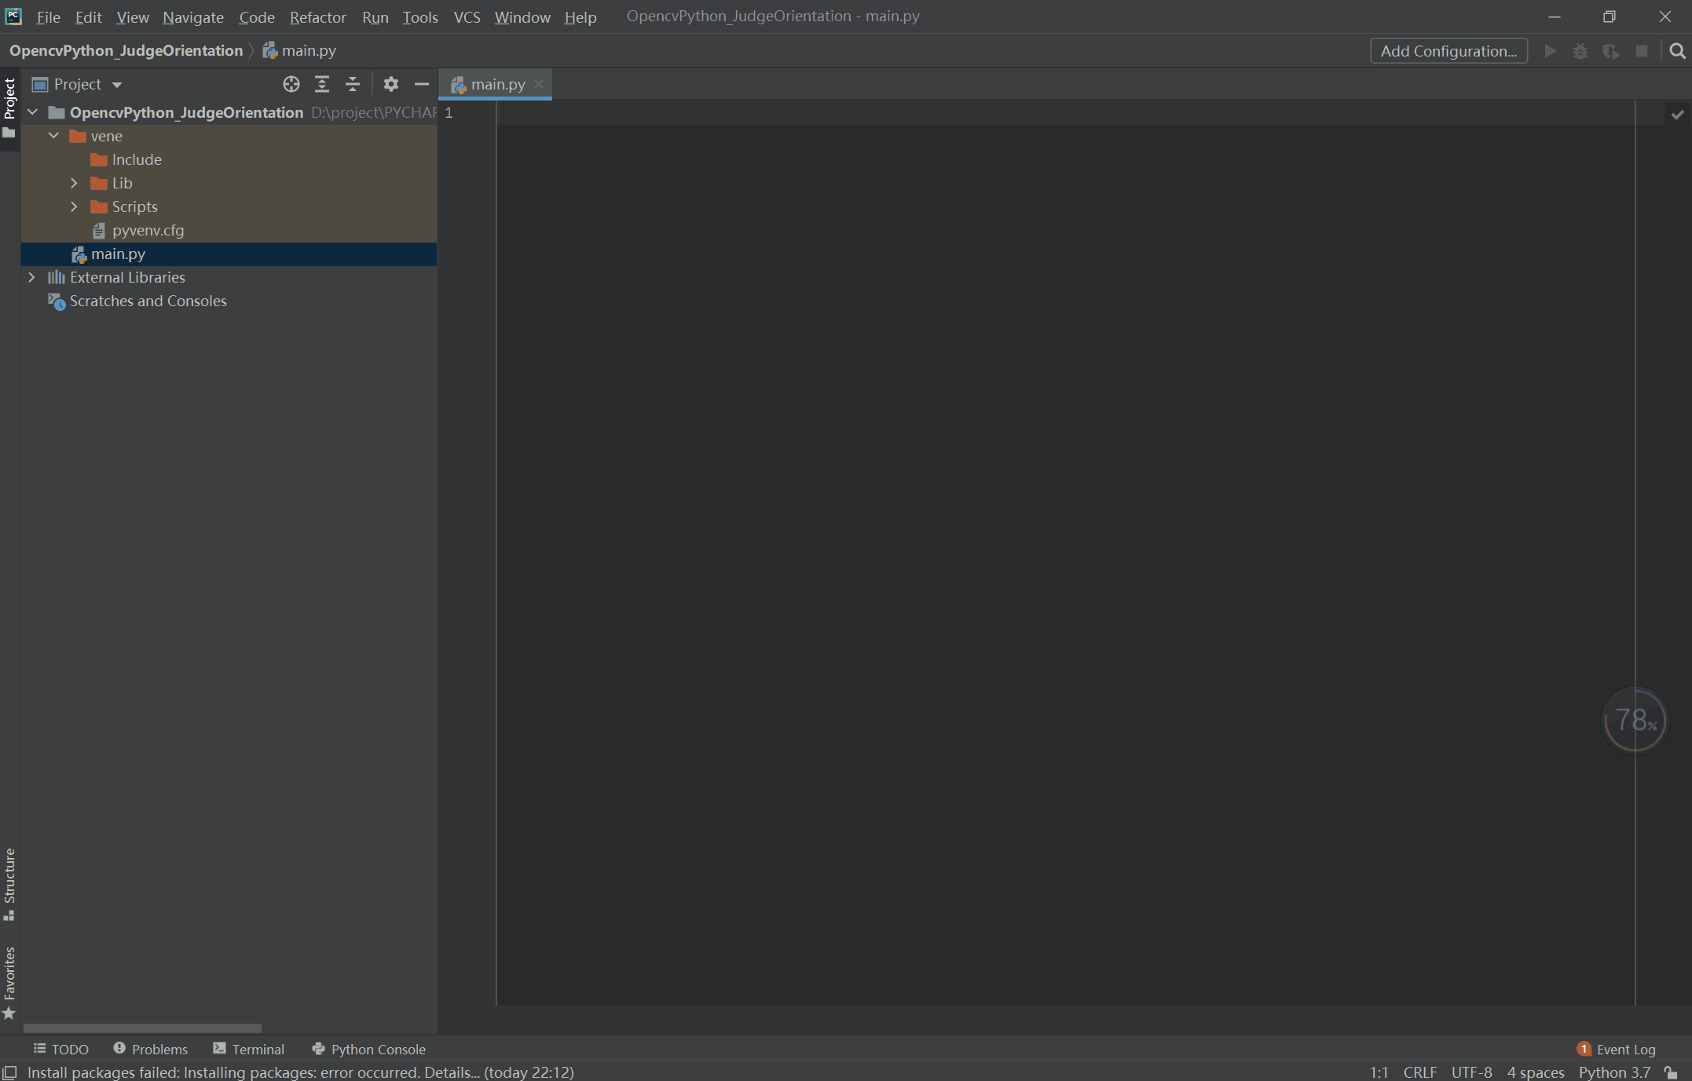The image size is (1692, 1081).
Task: Expand the Scripts folder
Action: (x=74, y=206)
